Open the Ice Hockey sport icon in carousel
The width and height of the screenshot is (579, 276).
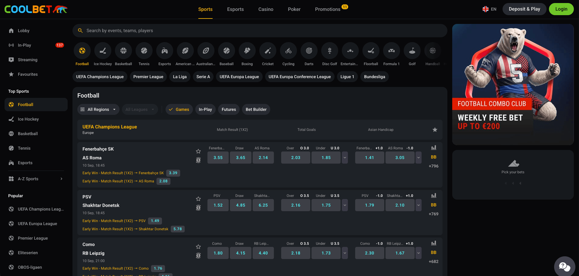(x=103, y=51)
